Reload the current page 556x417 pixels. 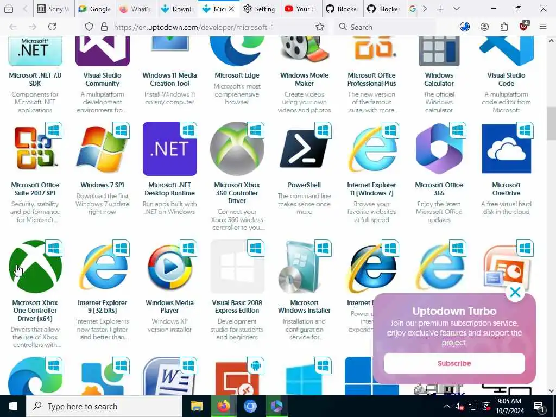coord(52,27)
